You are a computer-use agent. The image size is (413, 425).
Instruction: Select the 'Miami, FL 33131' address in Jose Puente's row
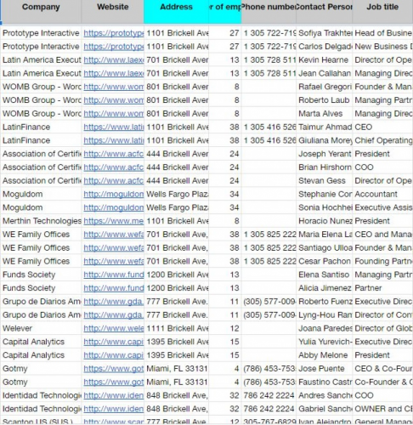point(177,369)
